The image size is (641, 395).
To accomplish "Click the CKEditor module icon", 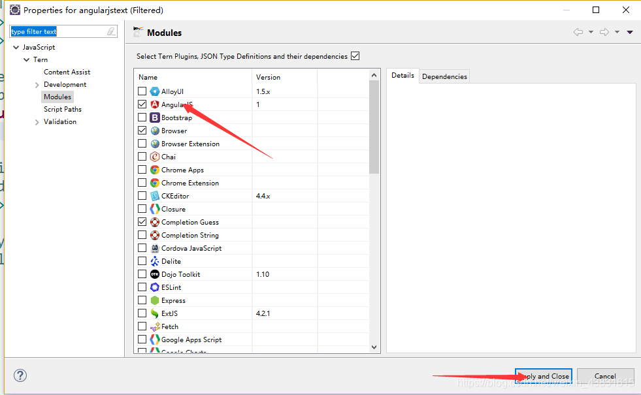I will pyautogui.click(x=154, y=196).
